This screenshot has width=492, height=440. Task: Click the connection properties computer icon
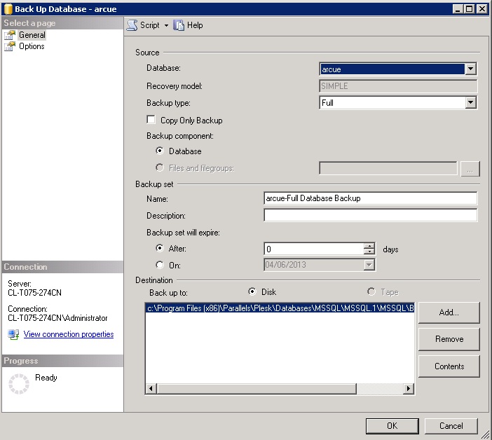point(13,334)
